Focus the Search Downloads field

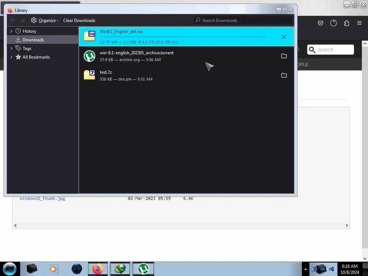pyautogui.click(x=243, y=20)
